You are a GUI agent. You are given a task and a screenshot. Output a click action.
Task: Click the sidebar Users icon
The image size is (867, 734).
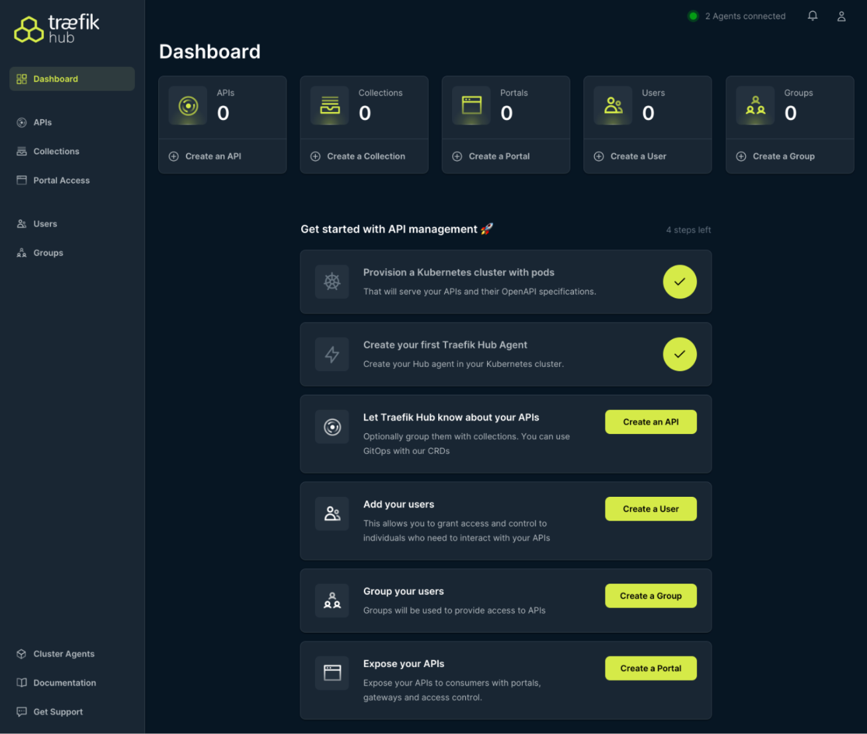coord(21,224)
